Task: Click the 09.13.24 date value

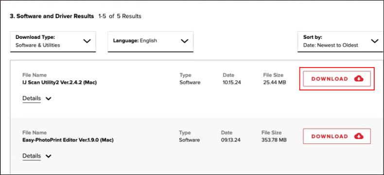Action: point(231,140)
